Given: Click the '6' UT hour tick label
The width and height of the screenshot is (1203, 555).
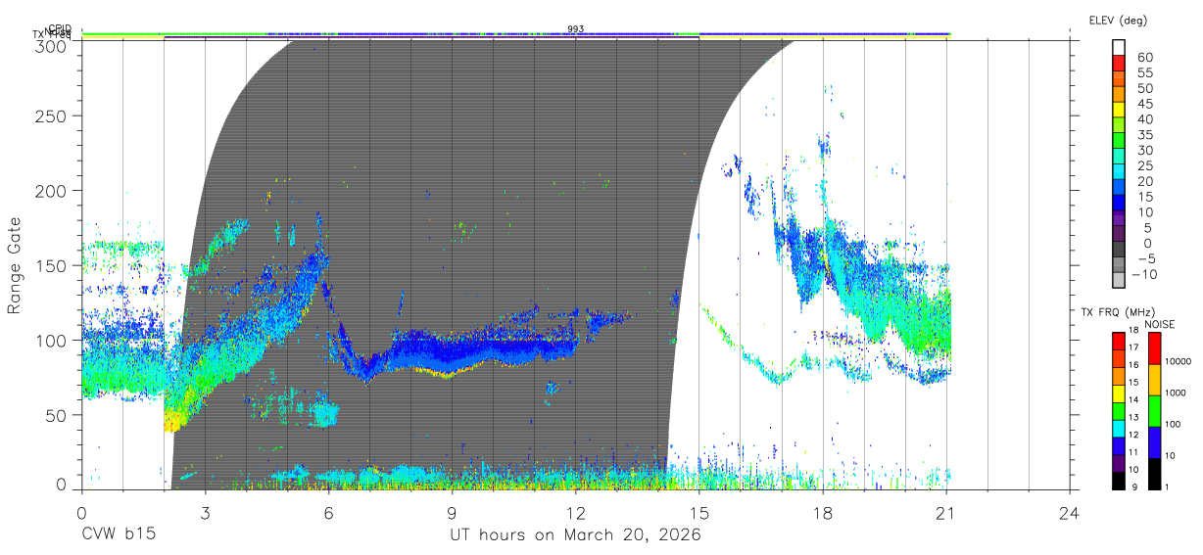Looking at the screenshot, I should click(x=328, y=512).
